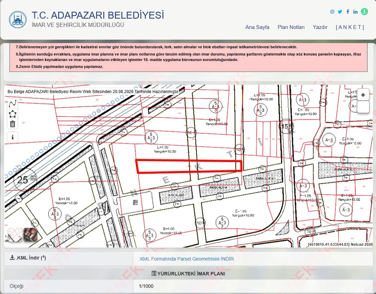Click the 'Bu Belge ADAPAZARI Belediyesi' map caption
Image resolution: width=376 pixels, height=294 pixels.
tap(93, 91)
